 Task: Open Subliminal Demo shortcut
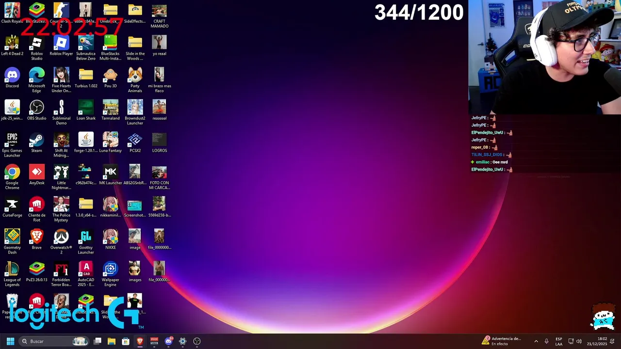[61, 113]
